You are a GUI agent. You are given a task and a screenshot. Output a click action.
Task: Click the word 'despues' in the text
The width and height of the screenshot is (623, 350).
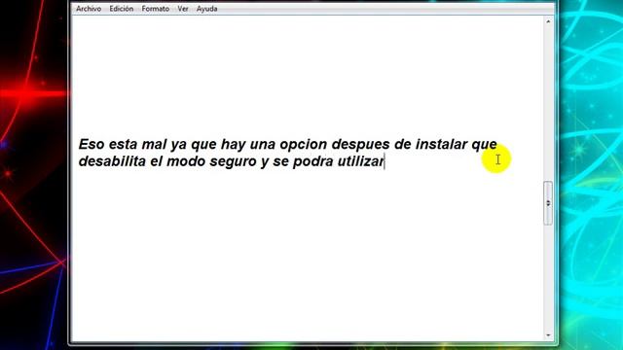click(361, 145)
